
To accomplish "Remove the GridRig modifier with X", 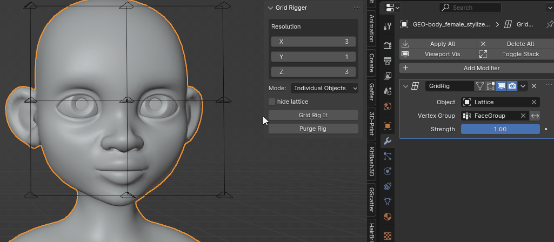I will point(534,86).
